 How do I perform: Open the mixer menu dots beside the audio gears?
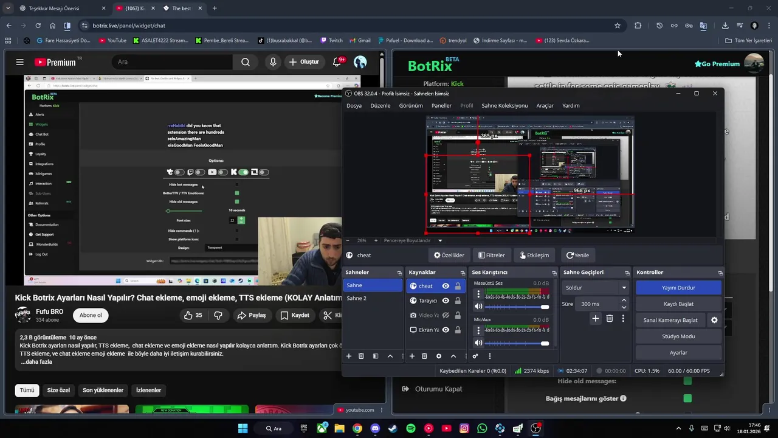coord(489,356)
